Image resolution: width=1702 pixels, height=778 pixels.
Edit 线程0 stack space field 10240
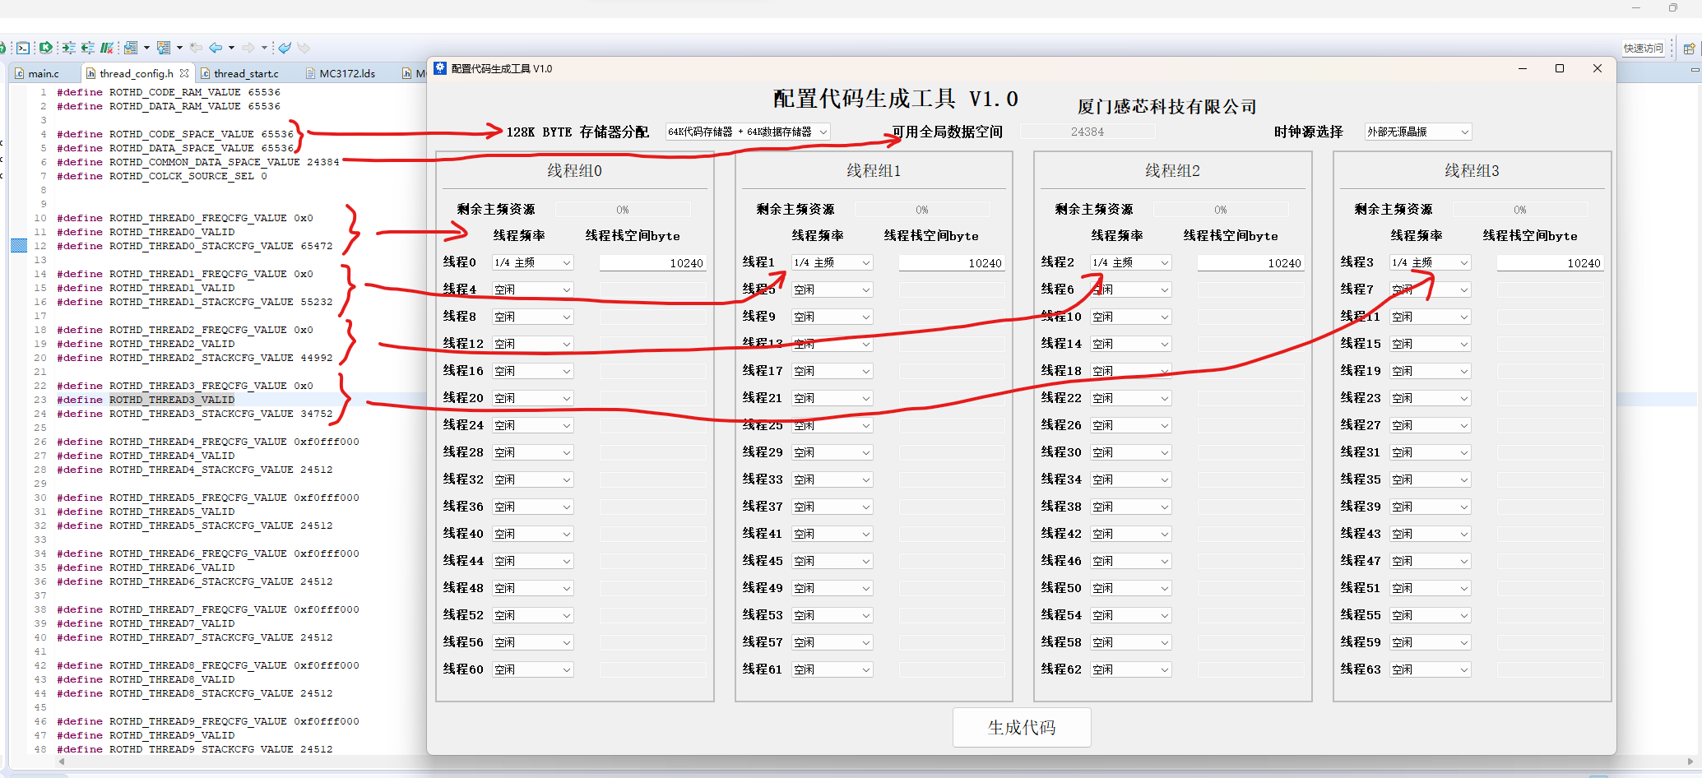[x=652, y=263]
